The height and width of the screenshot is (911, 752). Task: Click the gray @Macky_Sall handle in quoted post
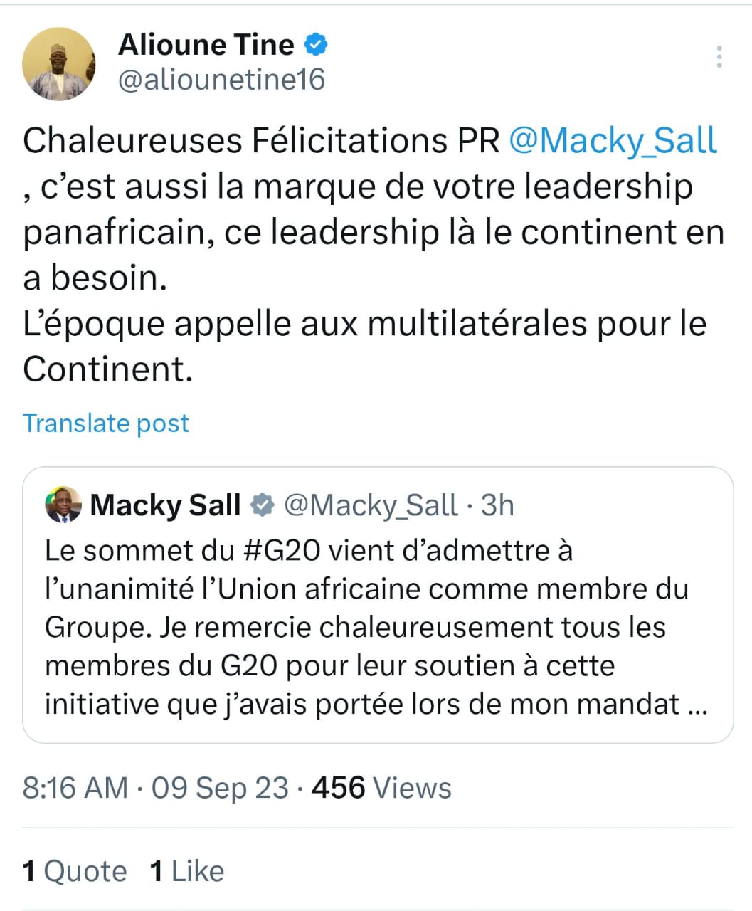371,505
